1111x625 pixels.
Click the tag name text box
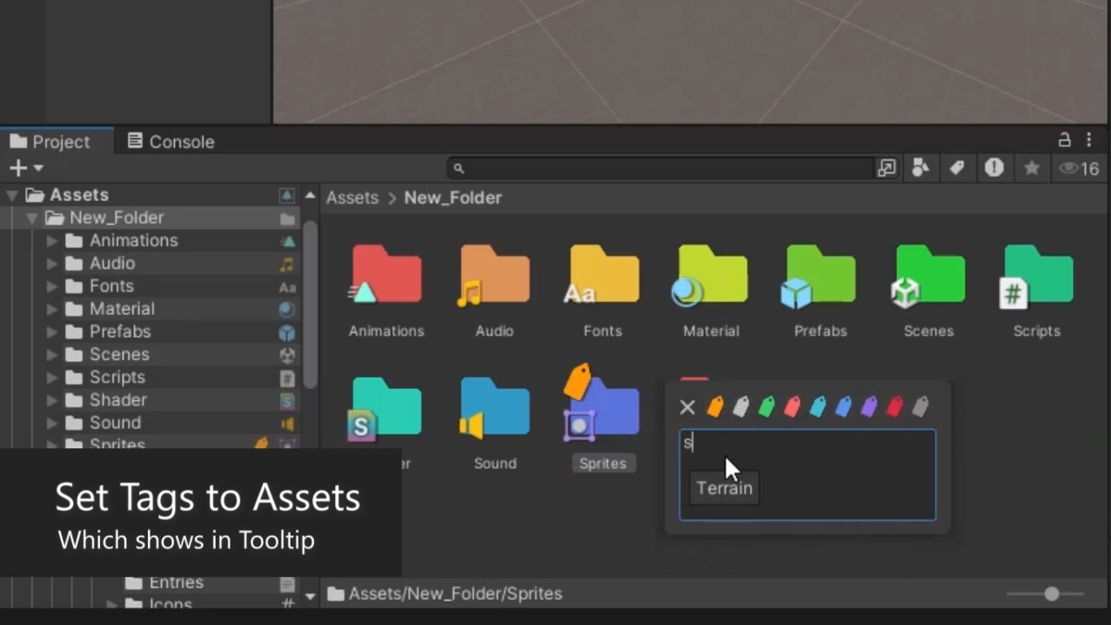point(807,475)
